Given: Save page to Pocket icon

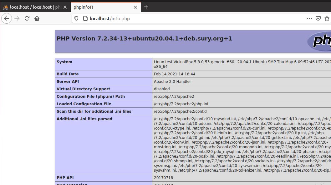Looking at the screenshot, I should coord(318,18).
